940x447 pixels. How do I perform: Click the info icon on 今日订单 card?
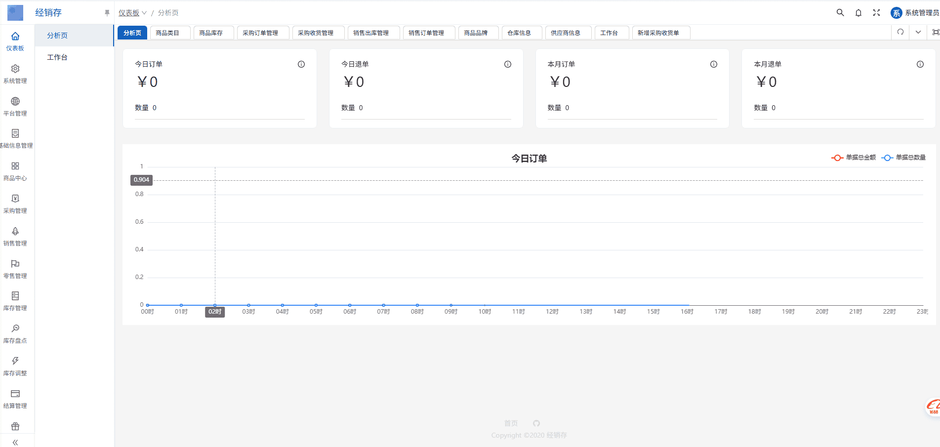coord(301,64)
